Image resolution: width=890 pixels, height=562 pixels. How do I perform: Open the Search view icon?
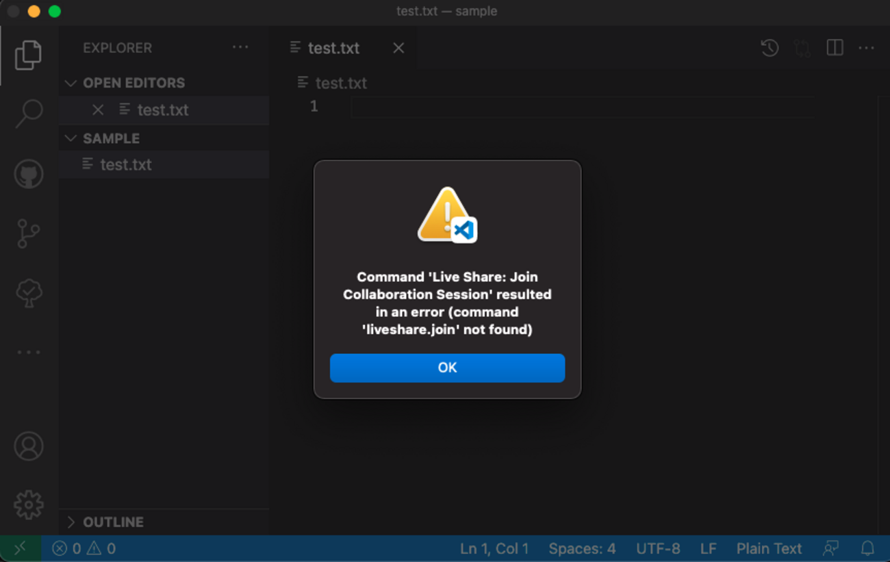pyautogui.click(x=29, y=114)
